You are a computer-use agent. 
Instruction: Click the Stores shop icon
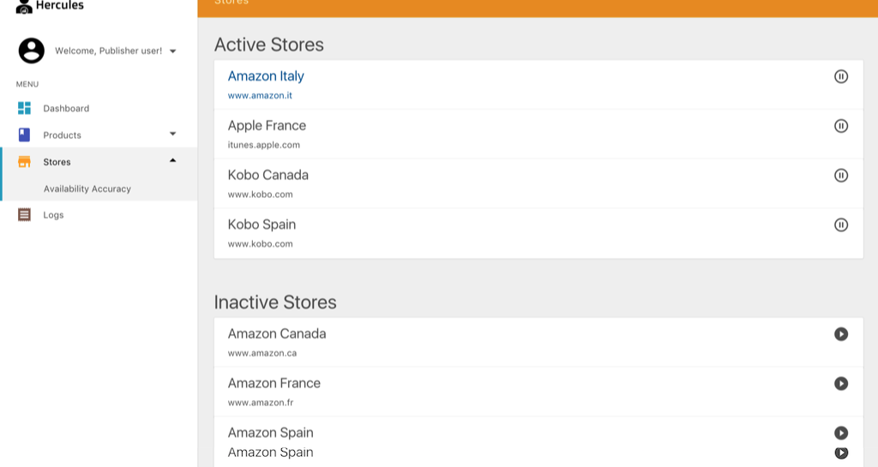tap(24, 161)
